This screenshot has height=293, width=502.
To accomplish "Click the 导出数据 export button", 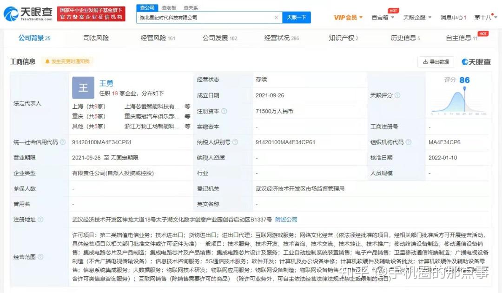I will tap(436, 62).
